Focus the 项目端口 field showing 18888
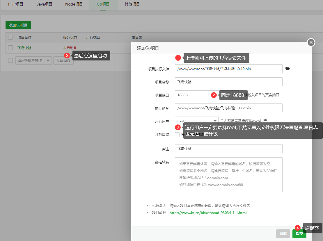The width and height of the screenshot is (323, 241). click(x=192, y=95)
